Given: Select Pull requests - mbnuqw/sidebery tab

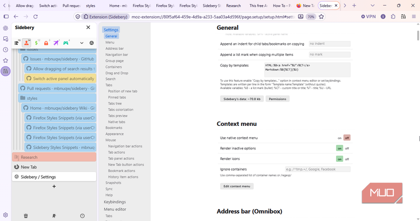Looking at the screenshot, I should coord(57,88).
